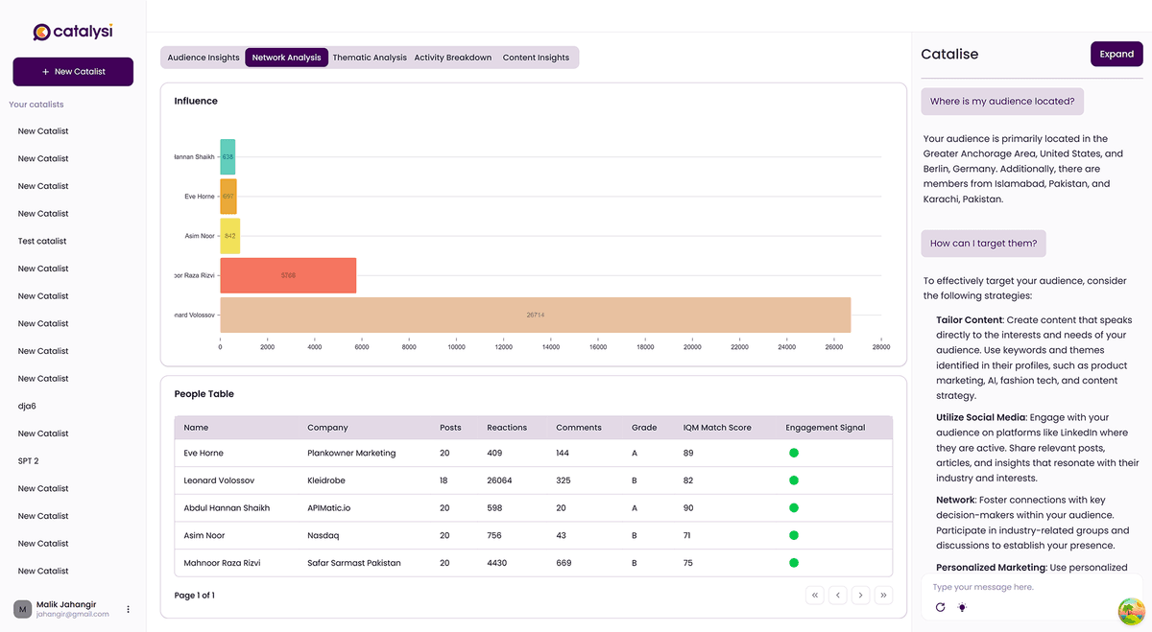
Task: Click the catalysi logo icon
Action: [40, 33]
